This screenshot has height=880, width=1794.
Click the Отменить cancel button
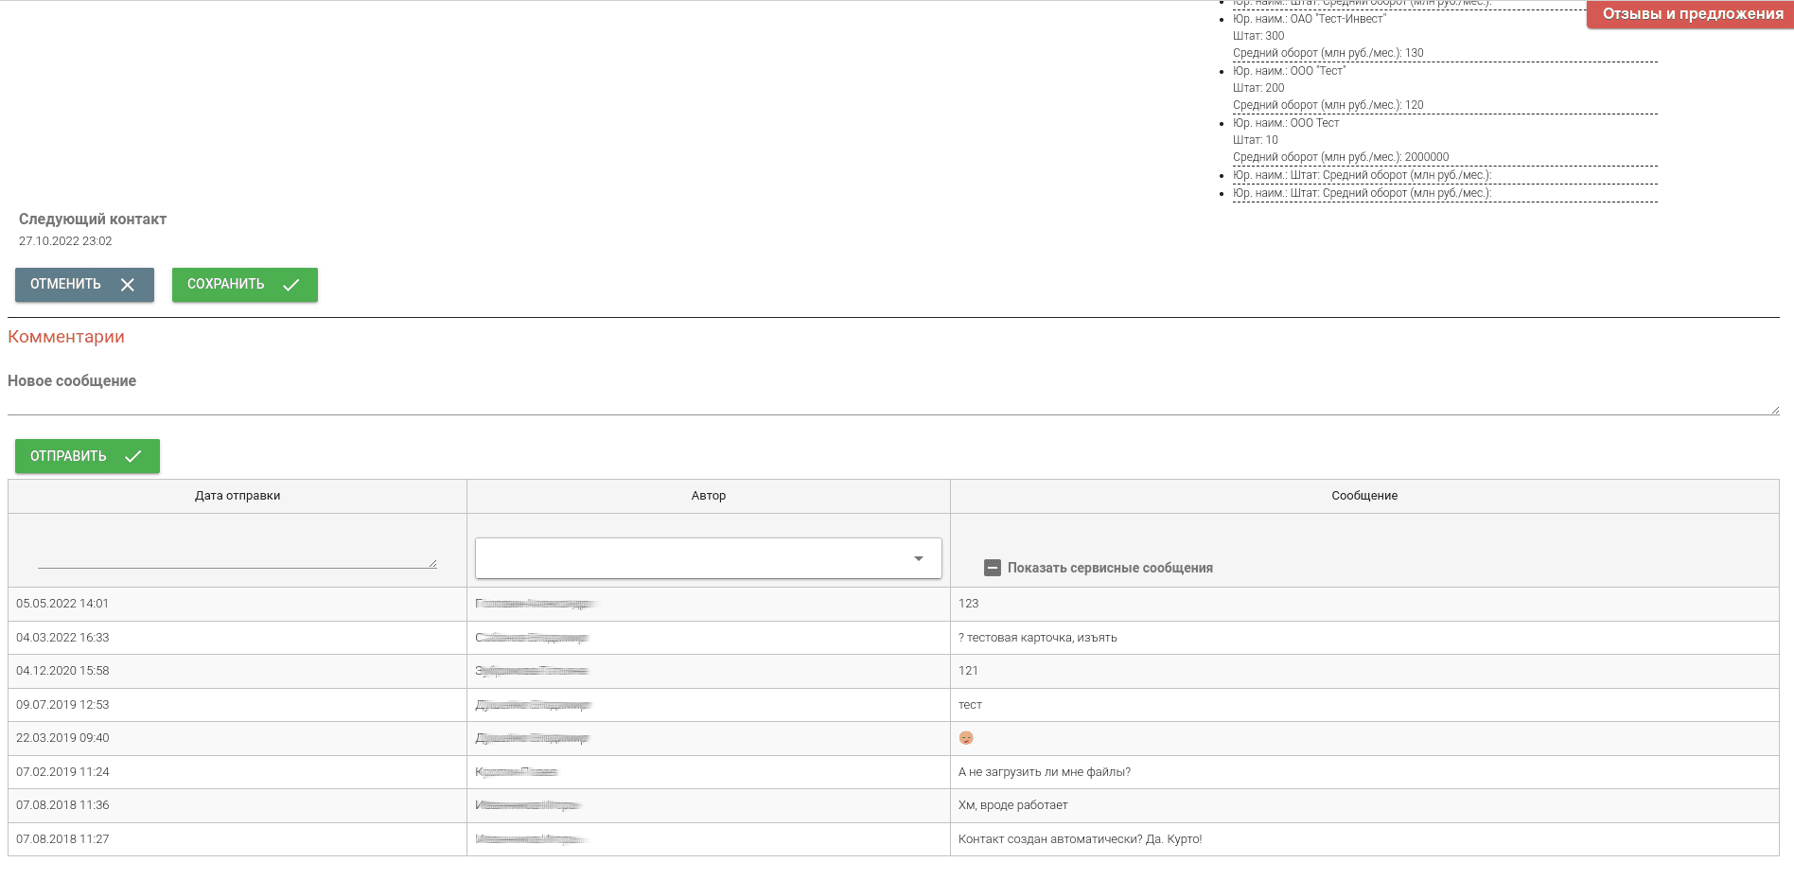(84, 285)
